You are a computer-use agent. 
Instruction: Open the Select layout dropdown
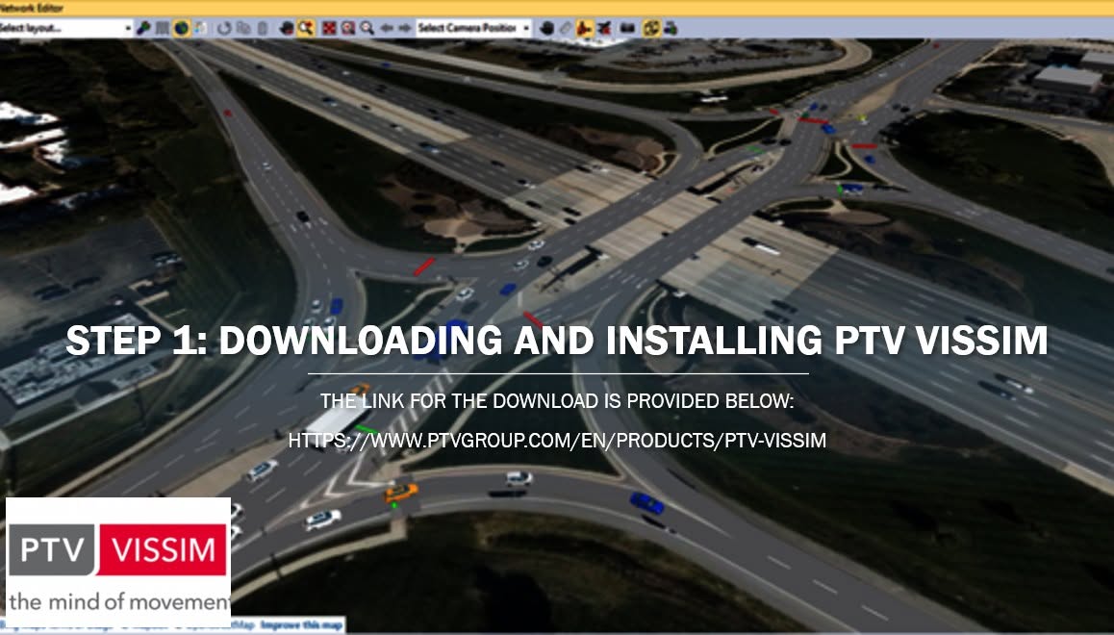(x=66, y=29)
